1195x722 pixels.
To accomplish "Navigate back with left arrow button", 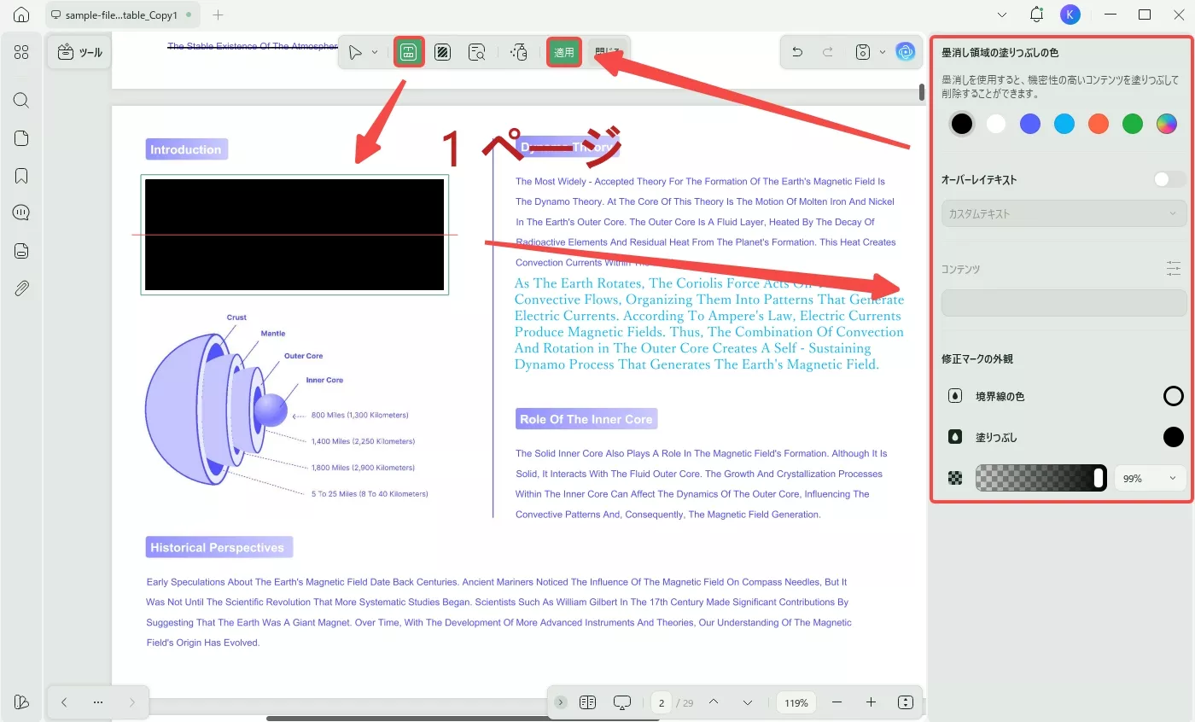I will click(x=64, y=702).
